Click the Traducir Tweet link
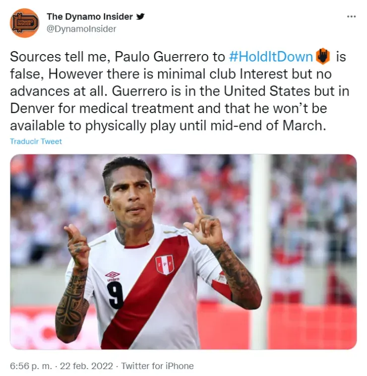Screen dimensions: 367x376 (36, 141)
